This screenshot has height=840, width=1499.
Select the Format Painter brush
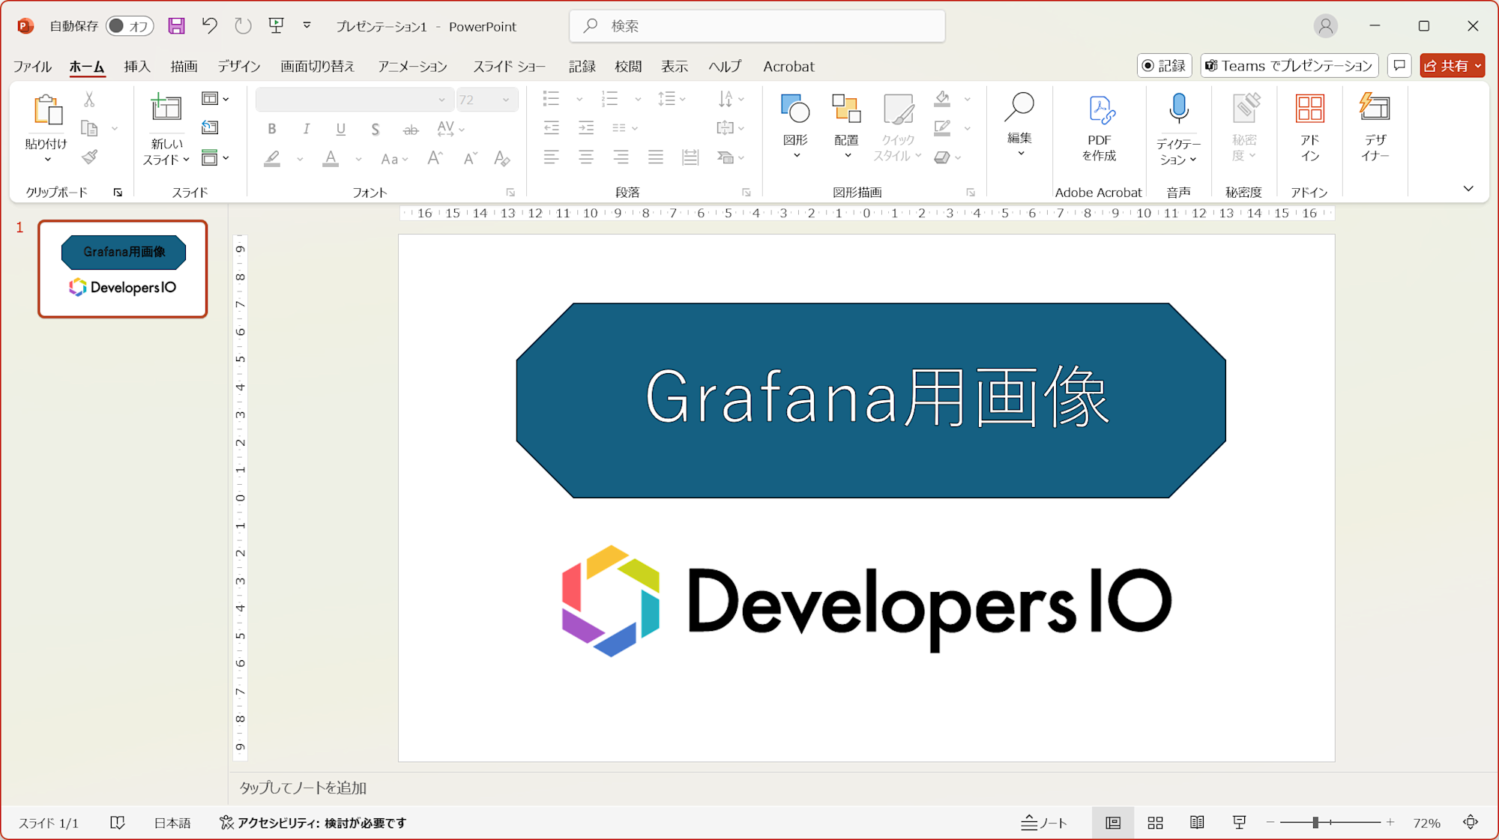click(x=89, y=157)
